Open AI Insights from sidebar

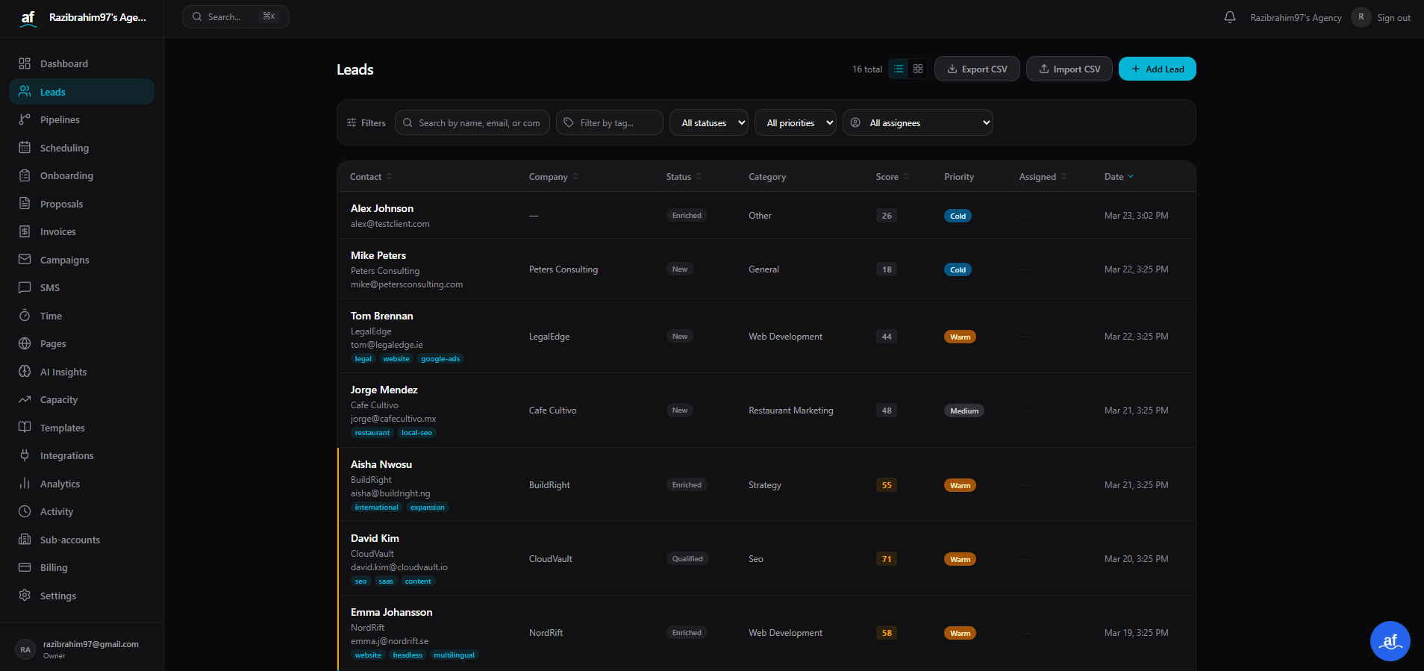(x=63, y=372)
